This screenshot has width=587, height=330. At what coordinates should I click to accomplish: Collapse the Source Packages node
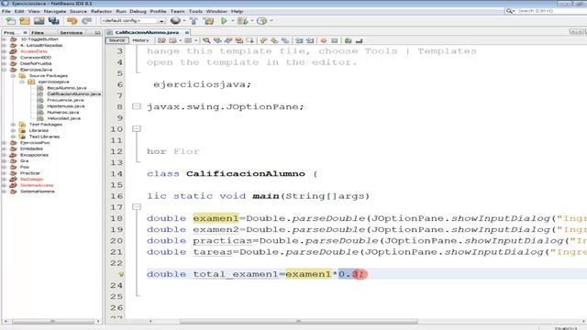pos(14,75)
